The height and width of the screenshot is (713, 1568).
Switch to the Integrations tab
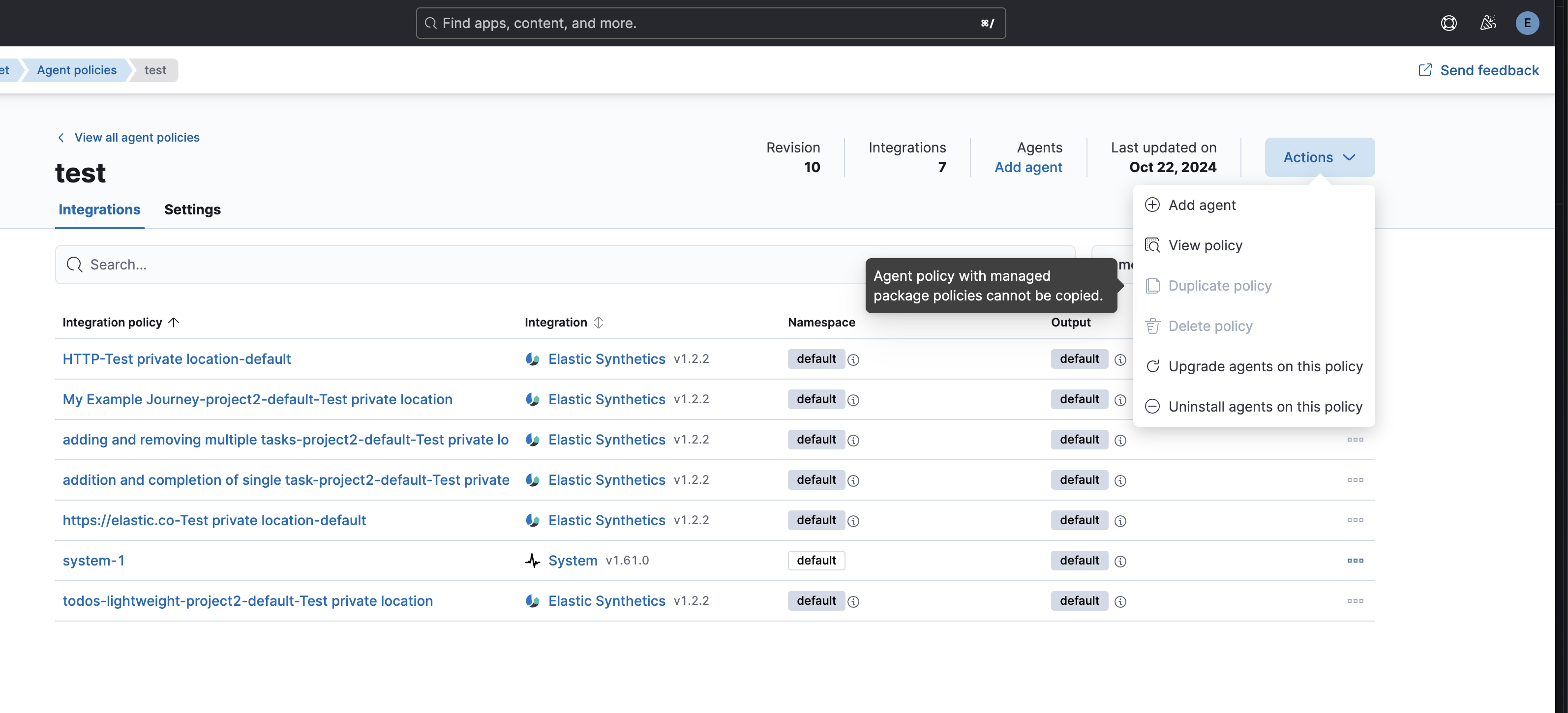99,209
